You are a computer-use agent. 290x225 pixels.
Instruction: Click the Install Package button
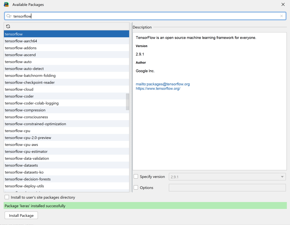click(21, 215)
